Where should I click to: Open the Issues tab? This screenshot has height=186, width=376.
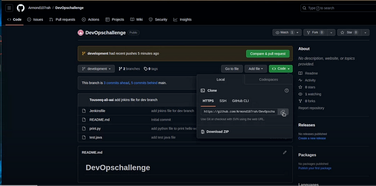point(35,20)
